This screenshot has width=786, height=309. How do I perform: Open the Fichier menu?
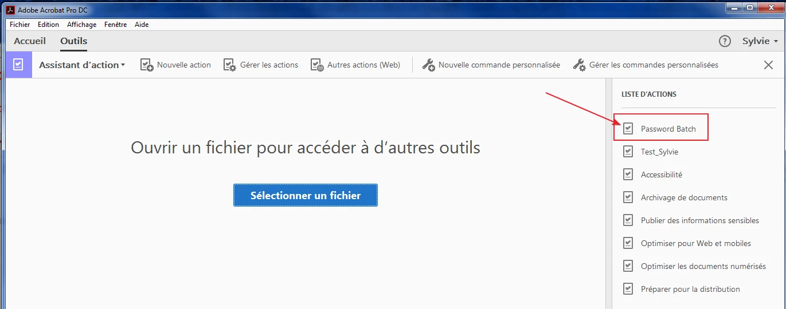pos(20,25)
